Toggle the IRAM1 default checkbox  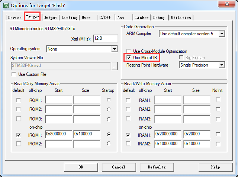tap(128, 135)
